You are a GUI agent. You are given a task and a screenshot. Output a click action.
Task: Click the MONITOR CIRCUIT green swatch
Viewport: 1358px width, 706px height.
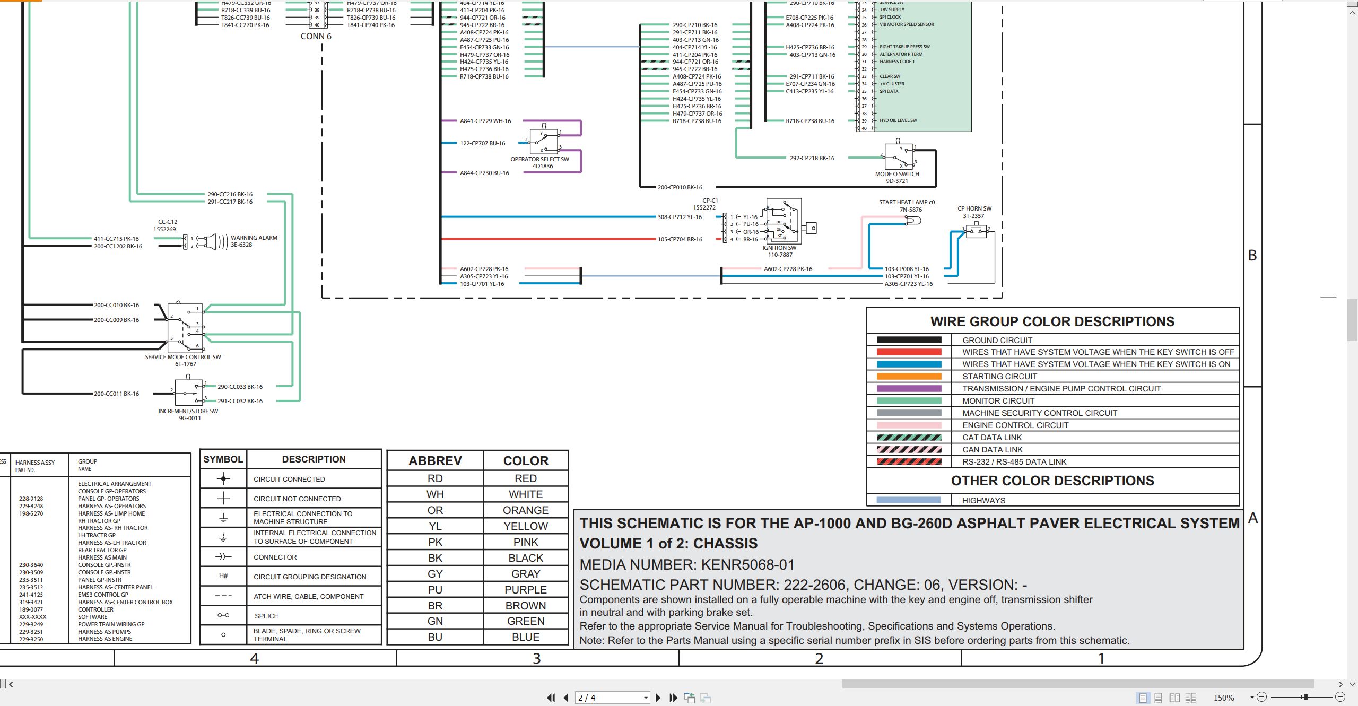[x=909, y=400]
